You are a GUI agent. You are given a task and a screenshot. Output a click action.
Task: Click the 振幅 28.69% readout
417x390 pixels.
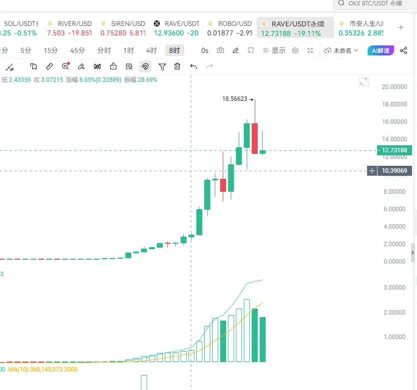click(x=141, y=80)
